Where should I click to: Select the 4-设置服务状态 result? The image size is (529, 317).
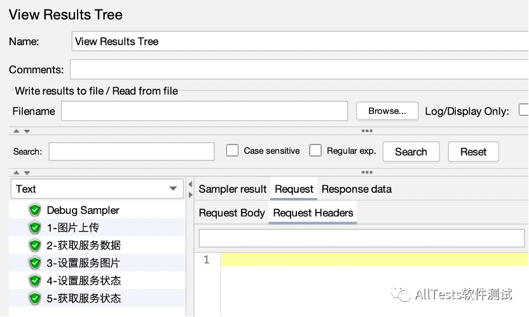click(x=97, y=280)
